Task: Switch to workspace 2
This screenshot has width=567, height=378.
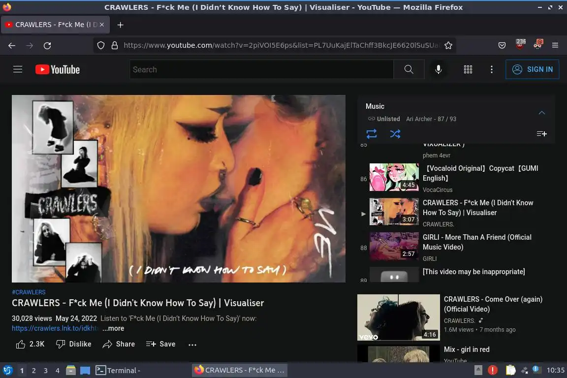Action: 33,371
